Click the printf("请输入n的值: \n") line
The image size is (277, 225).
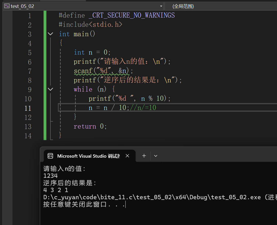click(x=122, y=61)
